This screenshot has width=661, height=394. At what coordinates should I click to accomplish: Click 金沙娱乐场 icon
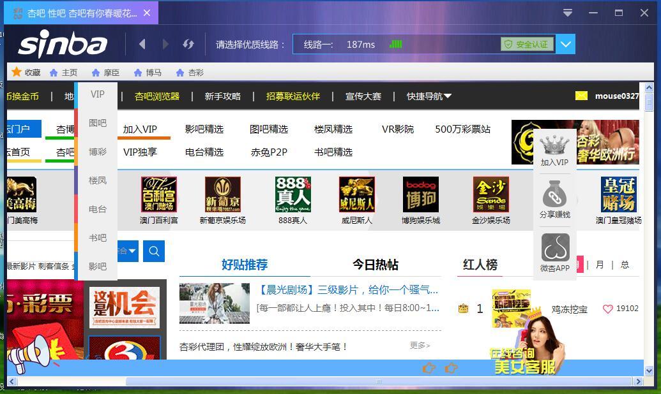point(491,194)
